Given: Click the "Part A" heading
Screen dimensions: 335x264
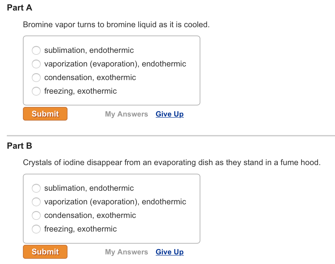Looking at the screenshot, I should (x=20, y=8).
